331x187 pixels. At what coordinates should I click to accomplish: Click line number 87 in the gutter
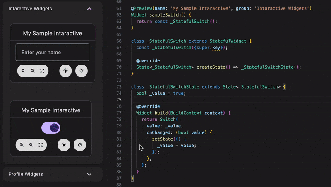119,178
